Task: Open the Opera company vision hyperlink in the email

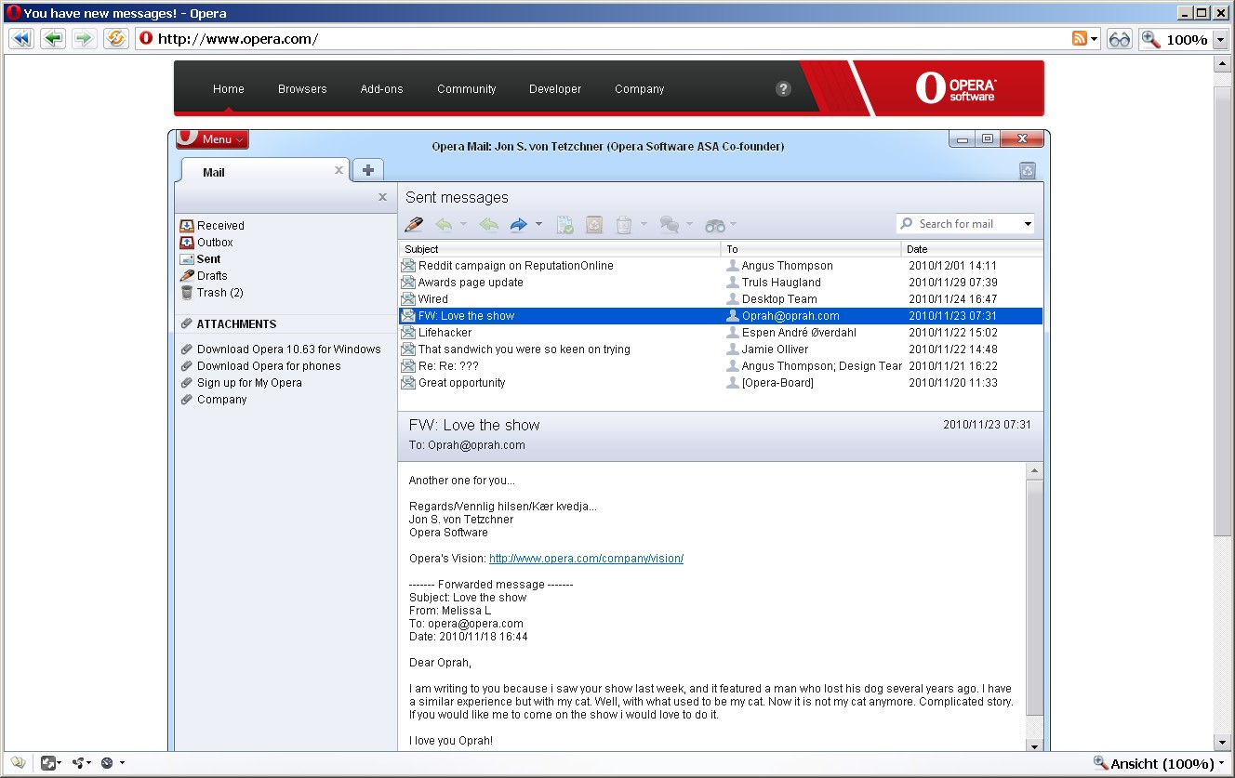Action: tap(586, 558)
